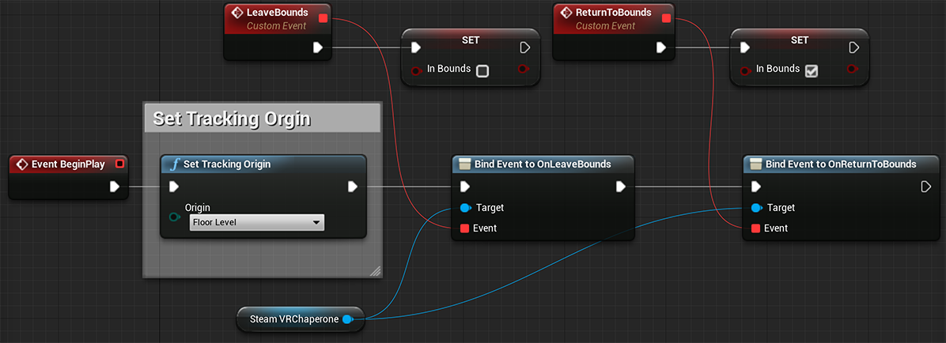Click the Origin input pin
This screenshot has height=343, width=946.
[175, 217]
